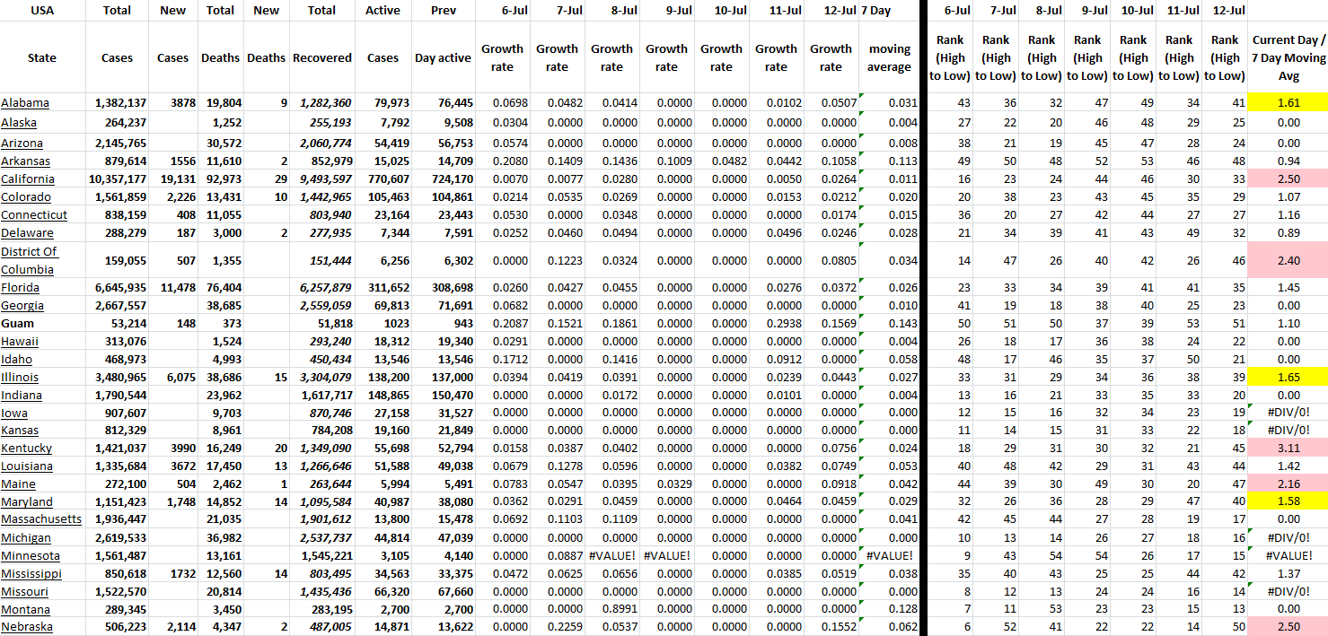Click the California state link
The height and width of the screenshot is (636, 1328).
[28, 179]
